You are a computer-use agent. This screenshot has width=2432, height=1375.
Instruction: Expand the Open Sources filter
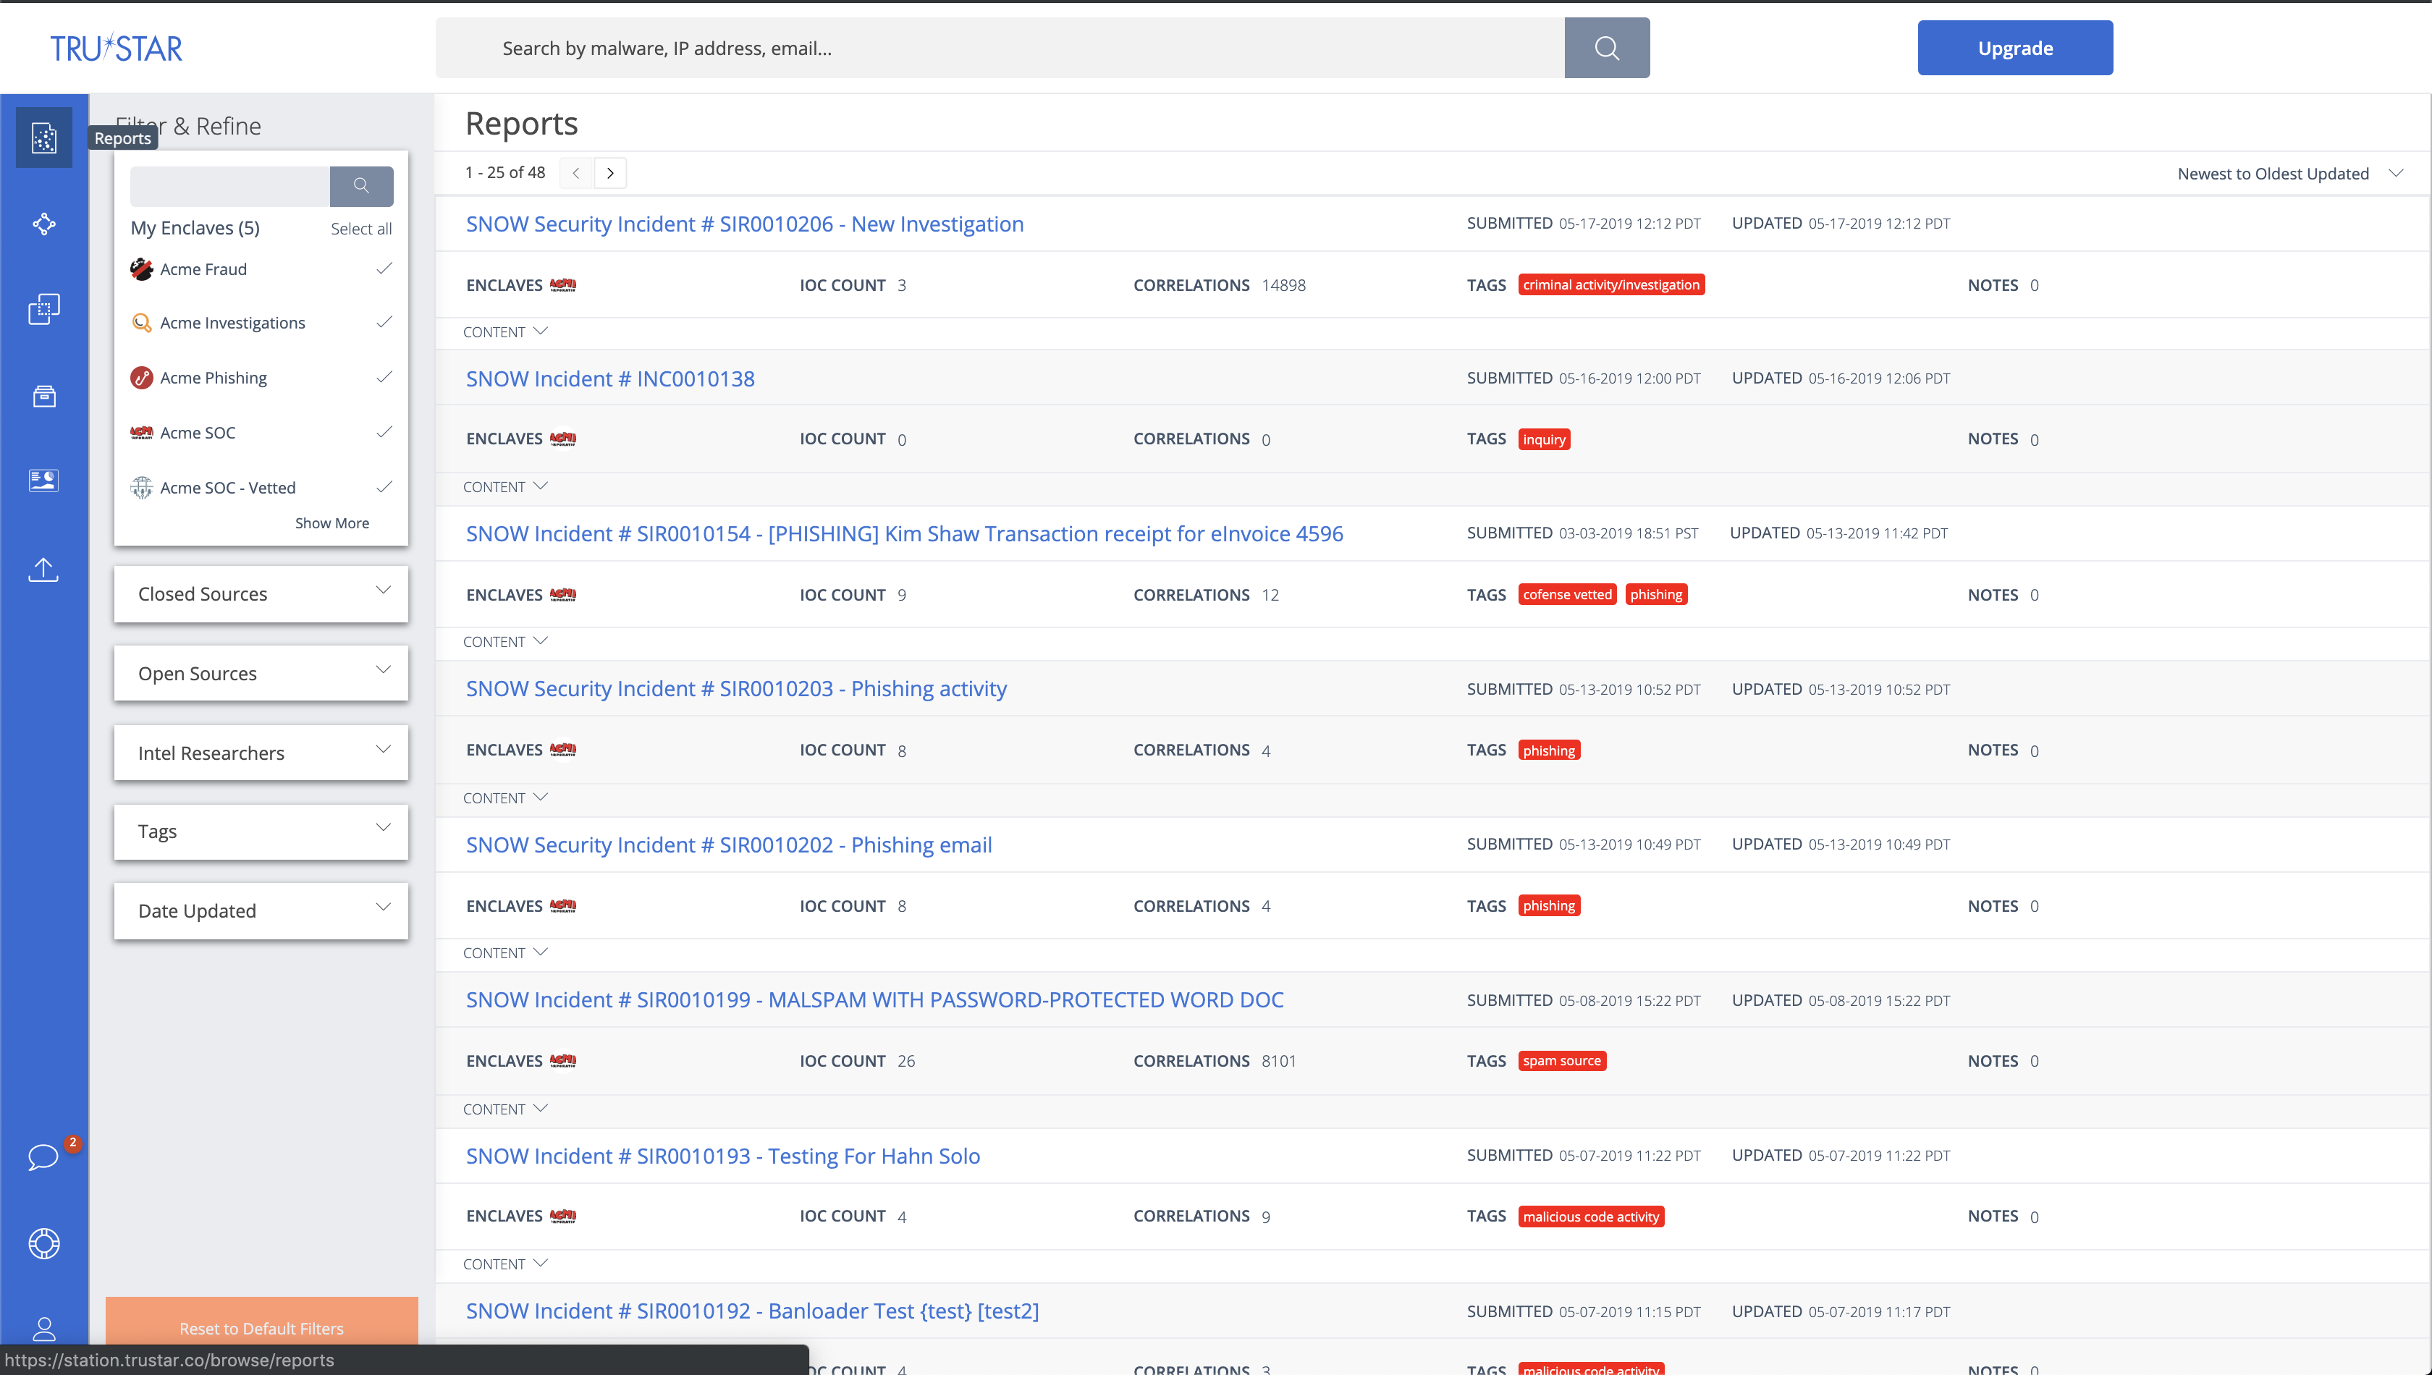pyautogui.click(x=261, y=673)
